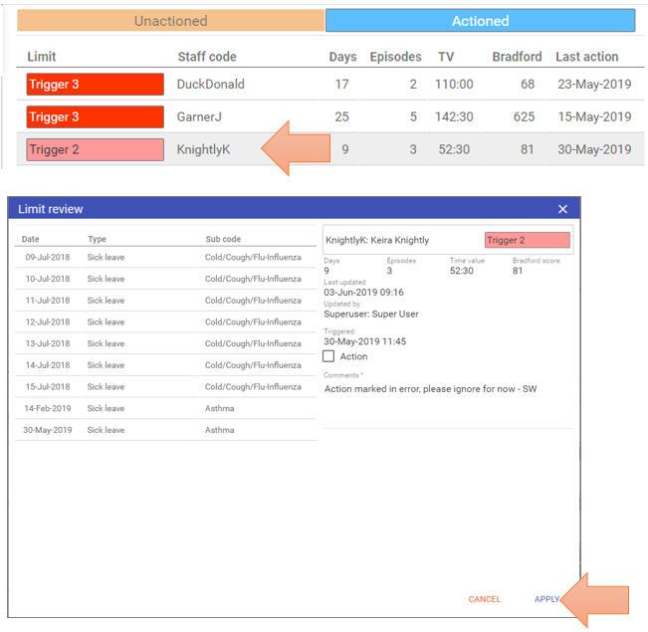Tick the Action checkbox

(329, 356)
